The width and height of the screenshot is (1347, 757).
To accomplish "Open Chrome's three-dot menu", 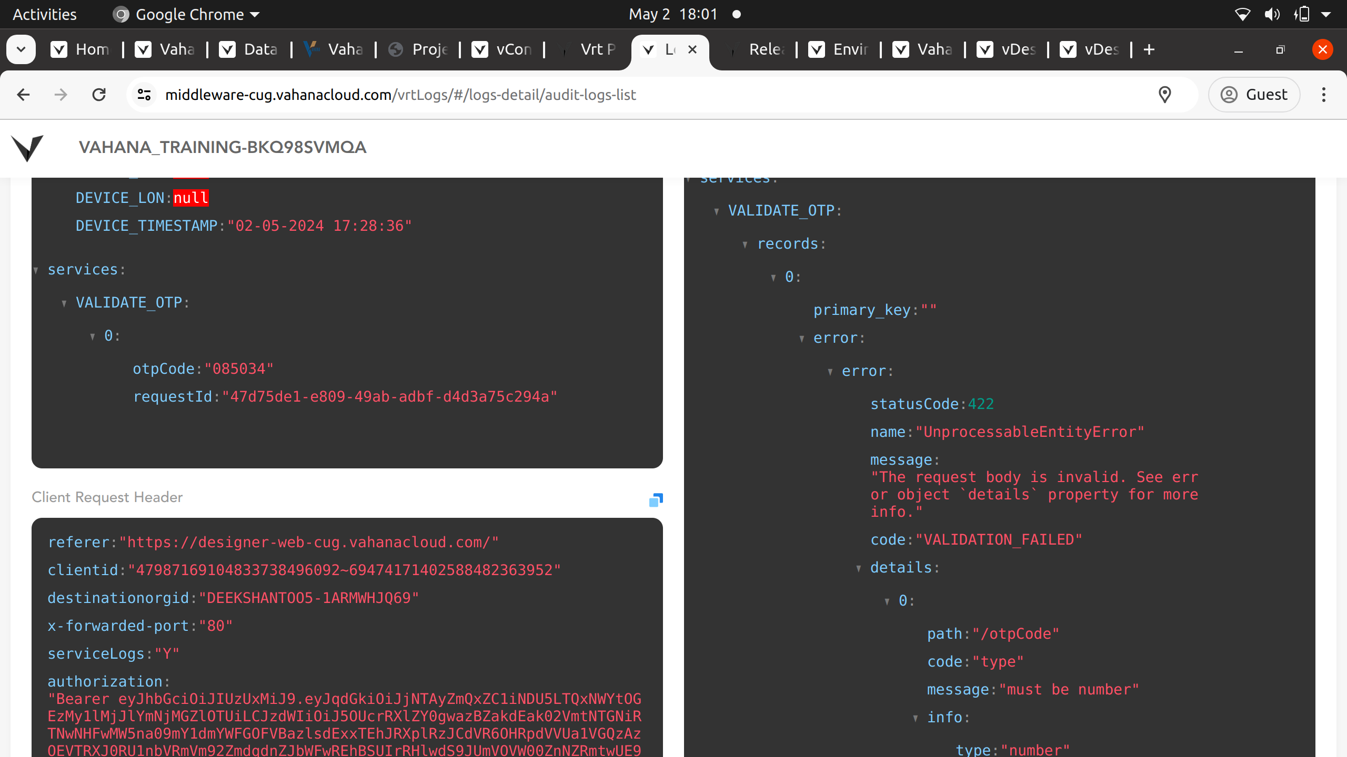I will tap(1324, 95).
